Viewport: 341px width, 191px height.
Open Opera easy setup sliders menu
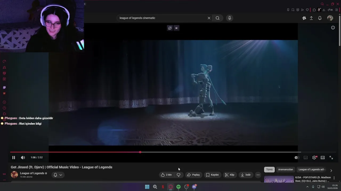(x=337, y=10)
